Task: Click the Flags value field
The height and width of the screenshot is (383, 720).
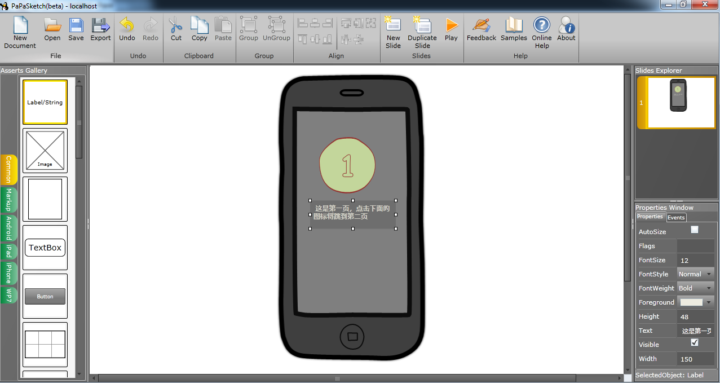Action: point(696,246)
